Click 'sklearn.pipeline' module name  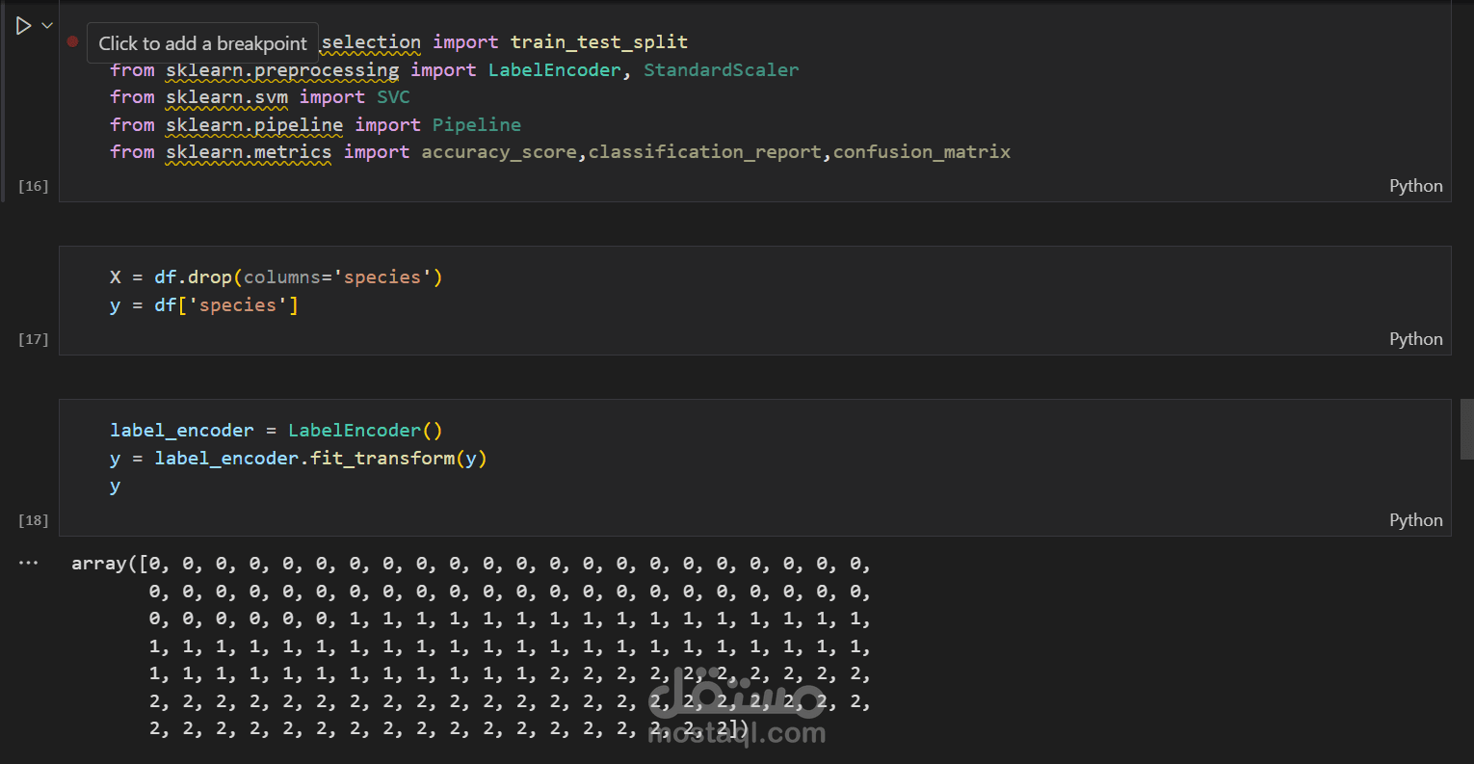pyautogui.click(x=254, y=125)
